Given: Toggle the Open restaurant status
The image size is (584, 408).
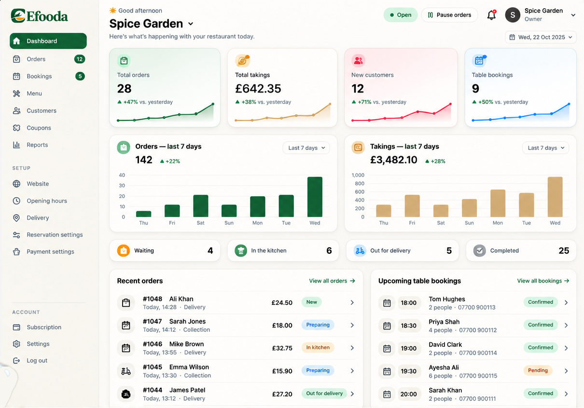Looking at the screenshot, I should 401,15.
